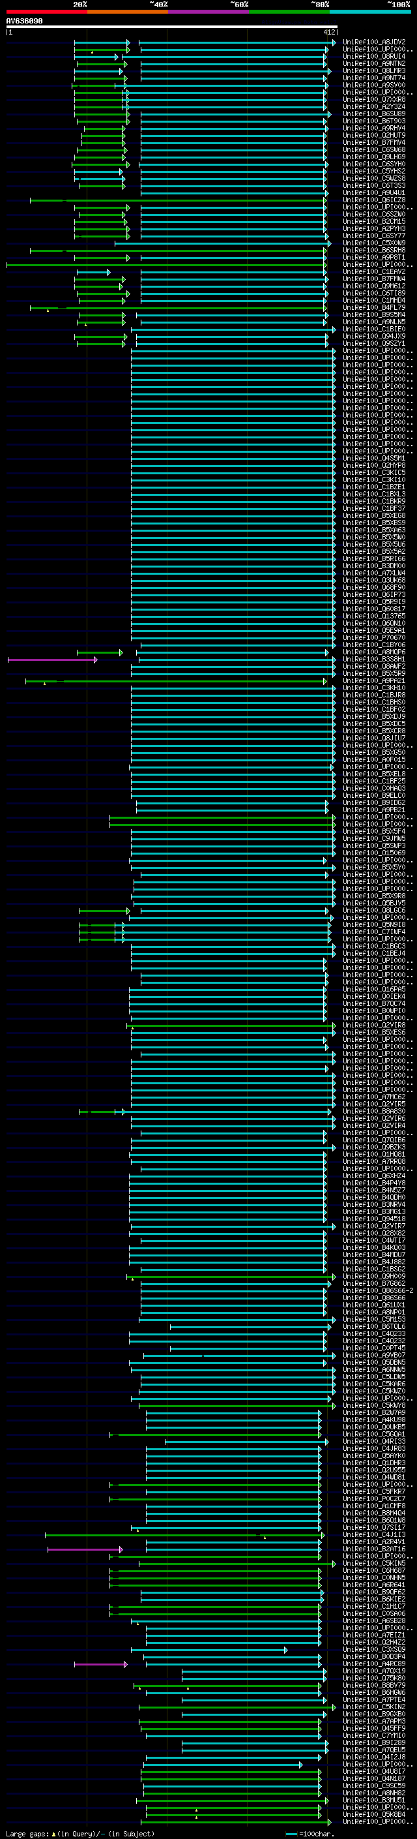This screenshot has width=417, height=1839.
Task: Select the orange ~40% identity color band
Action: tap(128, 12)
